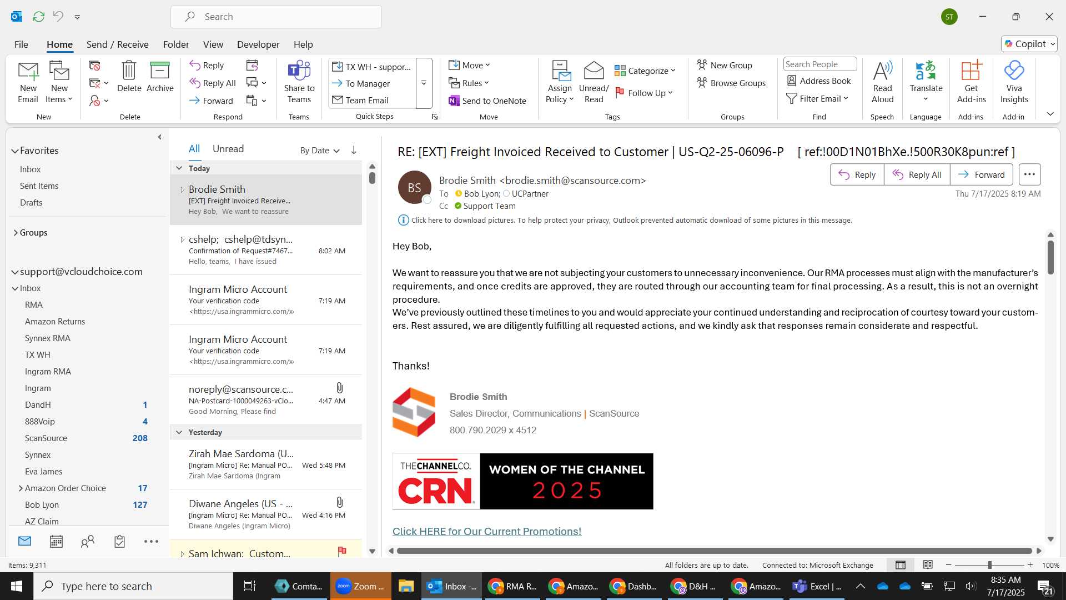The width and height of the screenshot is (1066, 600).
Task: Click the info icon on download pictures bar
Action: [404, 220]
